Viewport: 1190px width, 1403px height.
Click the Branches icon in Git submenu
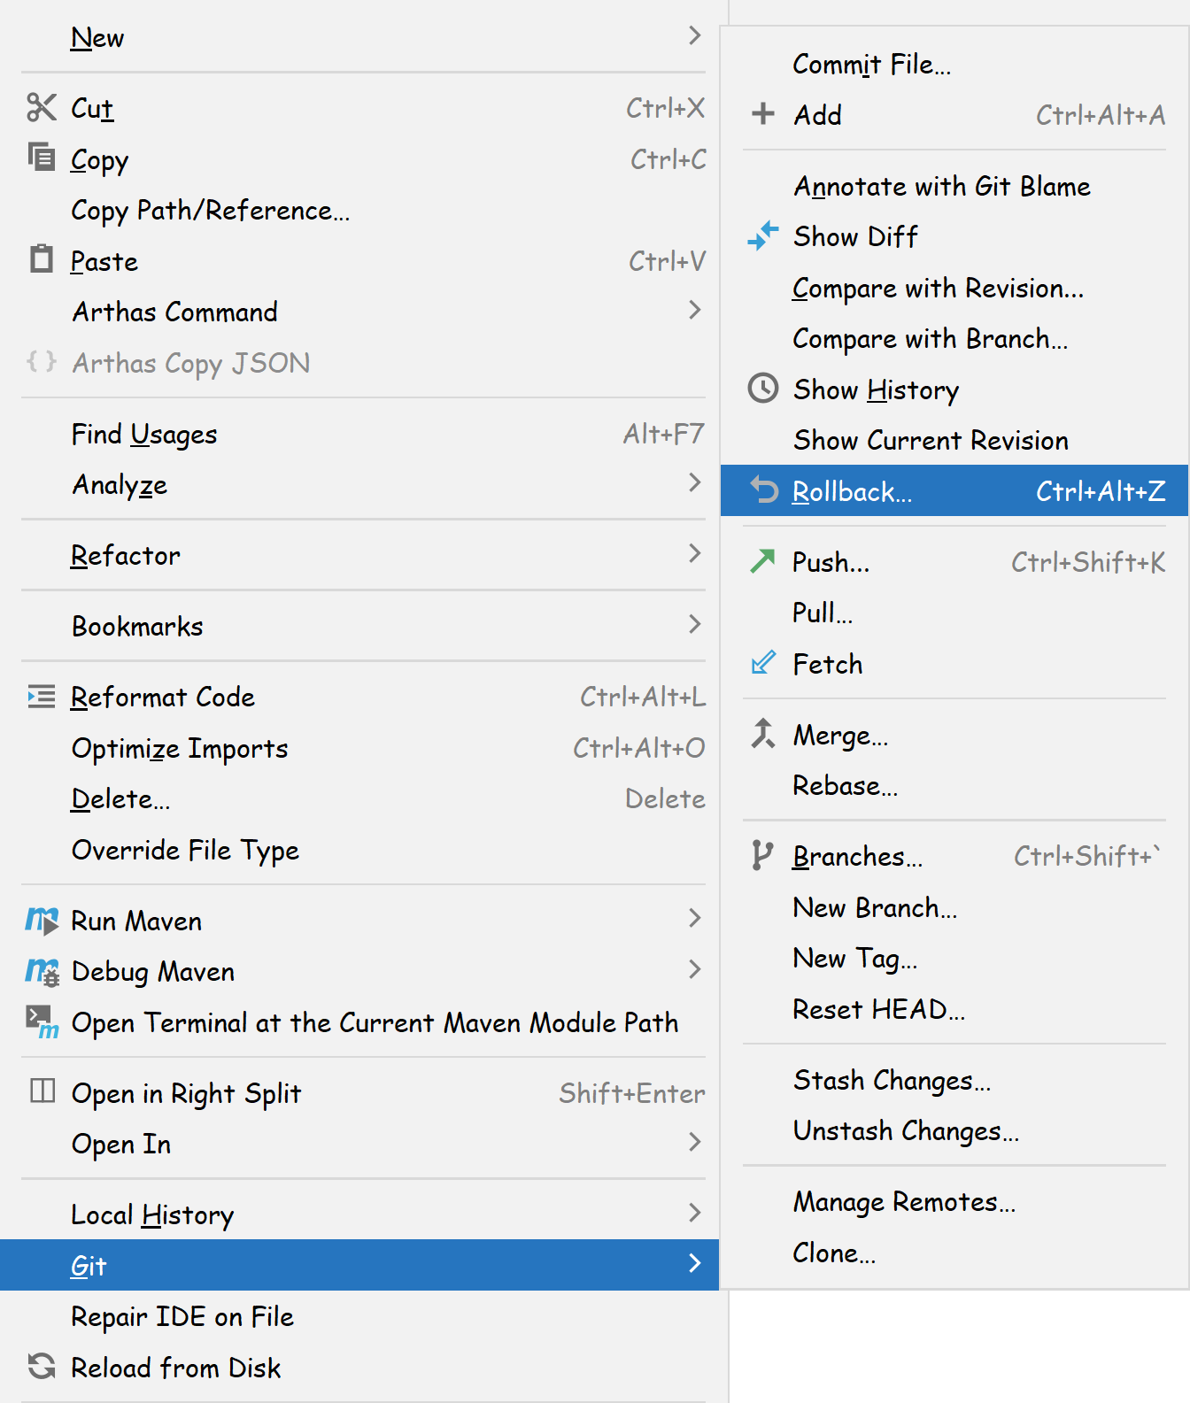click(x=761, y=856)
